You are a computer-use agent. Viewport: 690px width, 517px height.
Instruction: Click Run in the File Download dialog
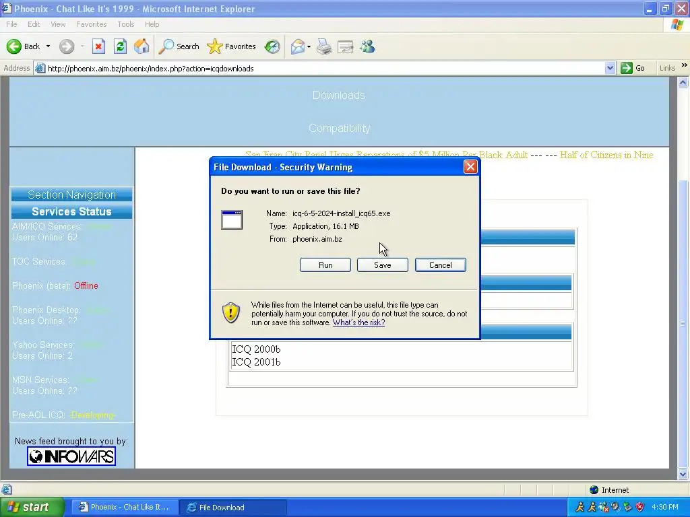[325, 265]
